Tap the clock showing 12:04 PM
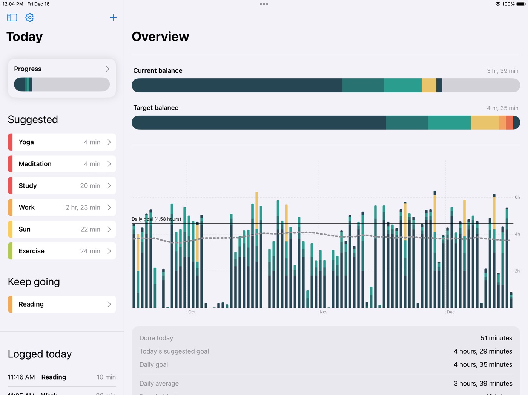Screen dimensions: 528x395 [13, 4]
